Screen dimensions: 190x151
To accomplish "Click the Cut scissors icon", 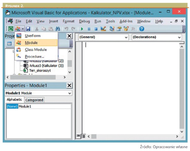I will [x=37, y=29].
